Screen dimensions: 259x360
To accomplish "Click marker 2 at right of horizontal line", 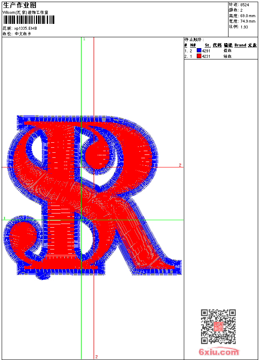I will (x=180, y=165).
